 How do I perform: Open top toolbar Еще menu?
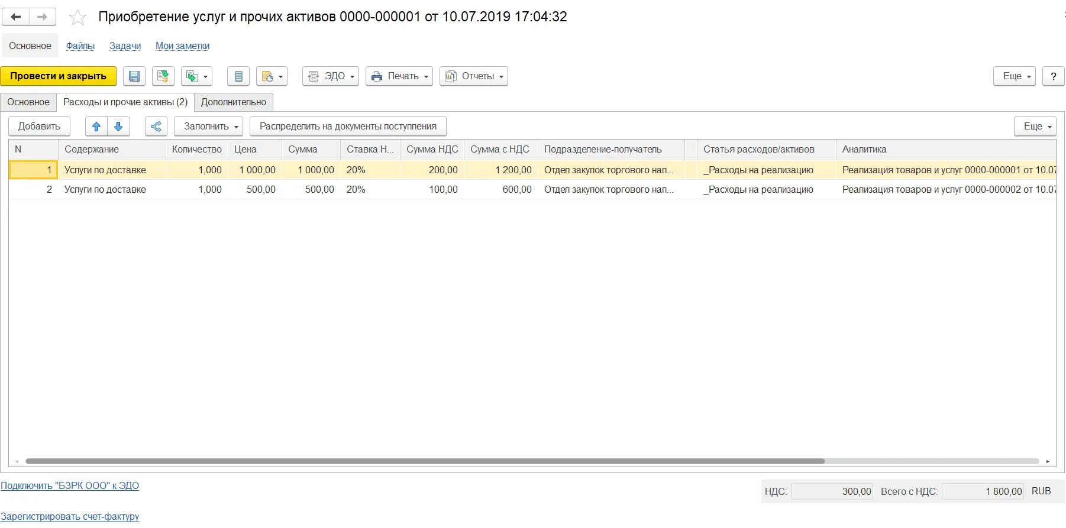(1015, 76)
